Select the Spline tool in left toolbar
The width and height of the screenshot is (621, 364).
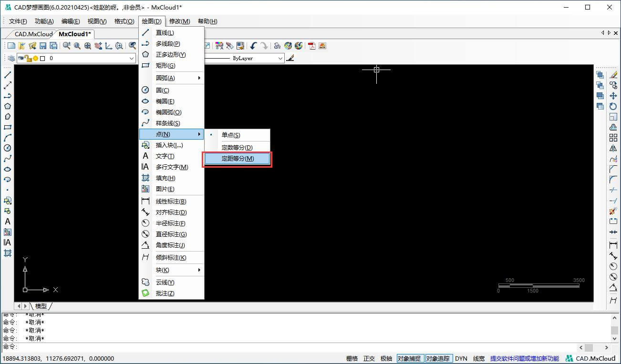tap(8, 159)
